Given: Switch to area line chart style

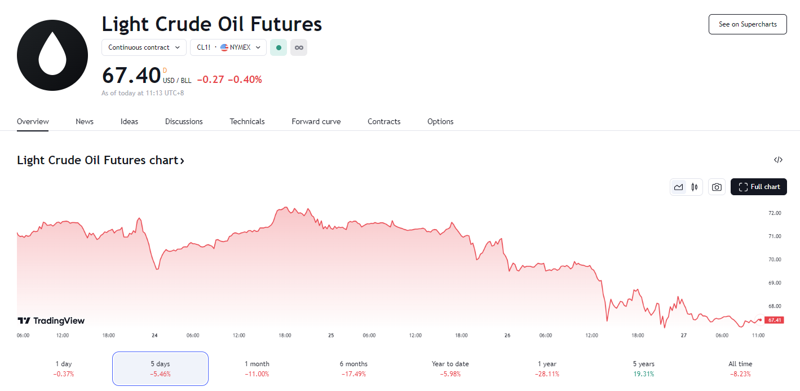Looking at the screenshot, I should 679,187.
